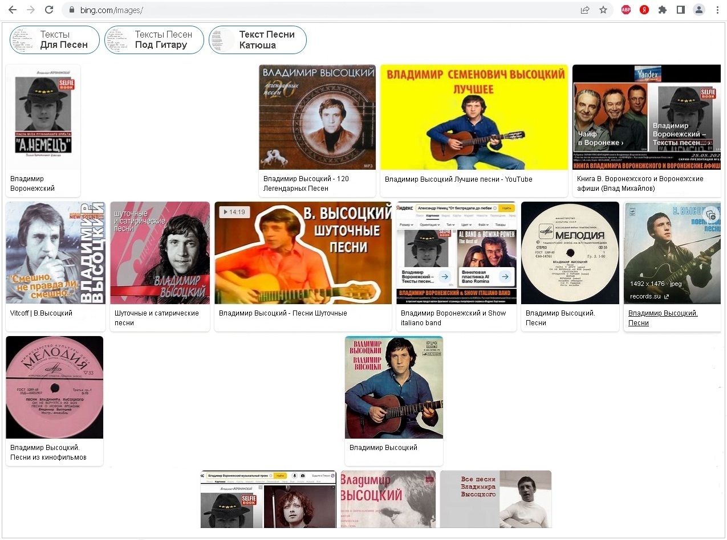This screenshot has width=727, height=540.
Task: Open the "Vitcoff | В.Высоцкий" caption
Action: [x=41, y=313]
